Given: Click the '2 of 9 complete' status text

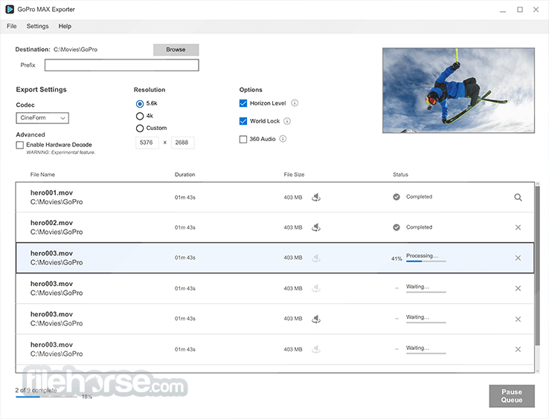Looking at the screenshot, I should click(36, 390).
